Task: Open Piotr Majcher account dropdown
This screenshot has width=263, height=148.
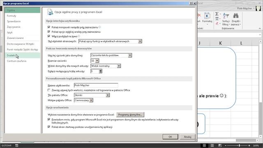Action: [x=254, y=8]
